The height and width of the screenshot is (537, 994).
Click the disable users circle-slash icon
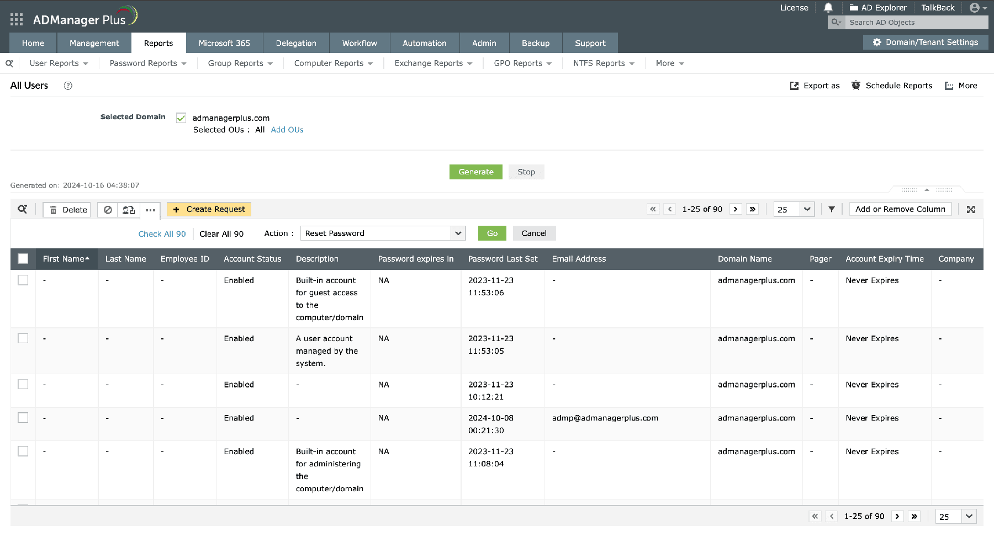[x=108, y=210]
